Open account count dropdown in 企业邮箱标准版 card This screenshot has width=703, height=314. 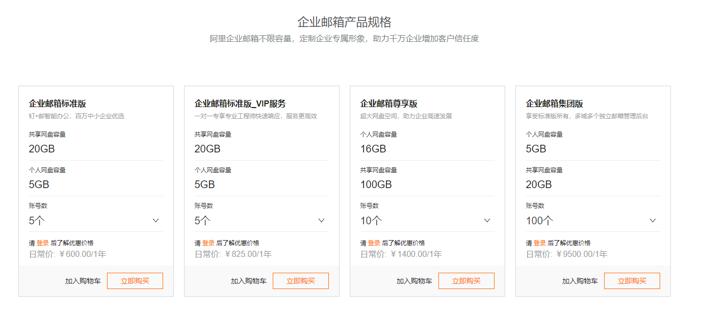pos(96,221)
